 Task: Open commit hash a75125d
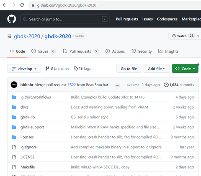[x=133, y=85]
